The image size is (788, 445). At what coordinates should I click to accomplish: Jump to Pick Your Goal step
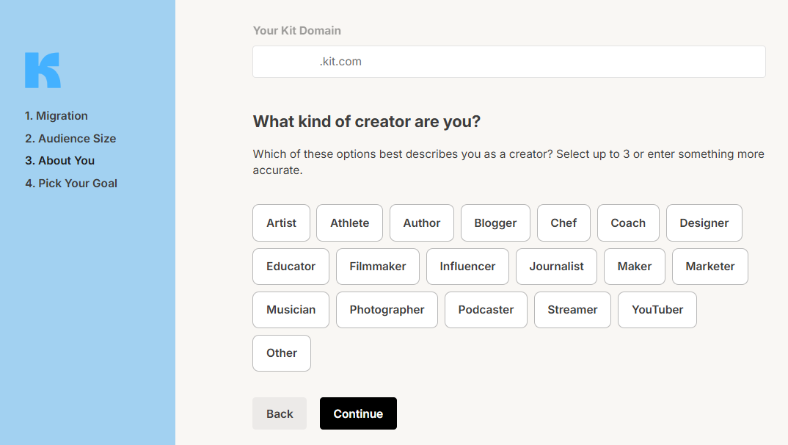point(71,184)
